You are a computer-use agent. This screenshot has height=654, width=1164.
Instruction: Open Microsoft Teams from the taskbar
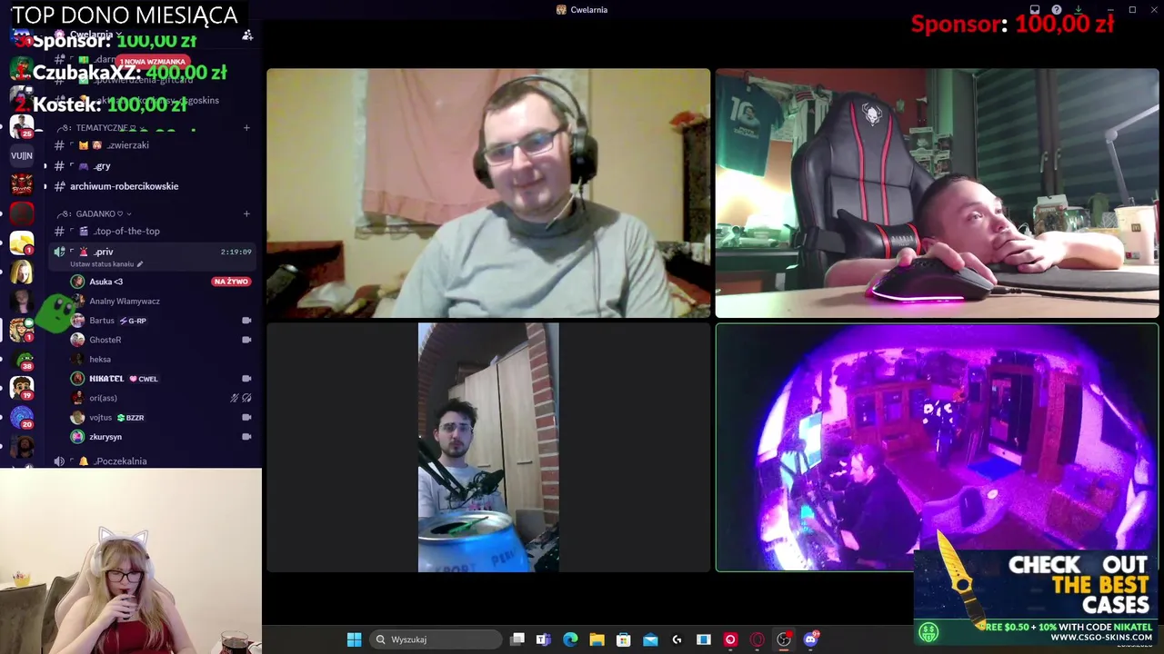543,639
